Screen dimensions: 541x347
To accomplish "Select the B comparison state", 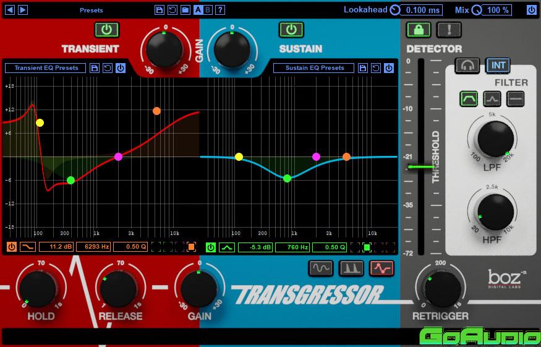I will (208, 10).
